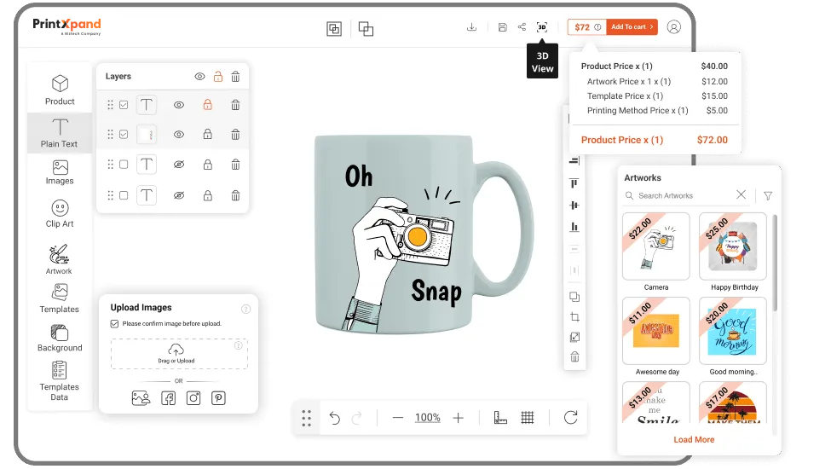
Task: Redo the last undone action
Action: (x=356, y=418)
